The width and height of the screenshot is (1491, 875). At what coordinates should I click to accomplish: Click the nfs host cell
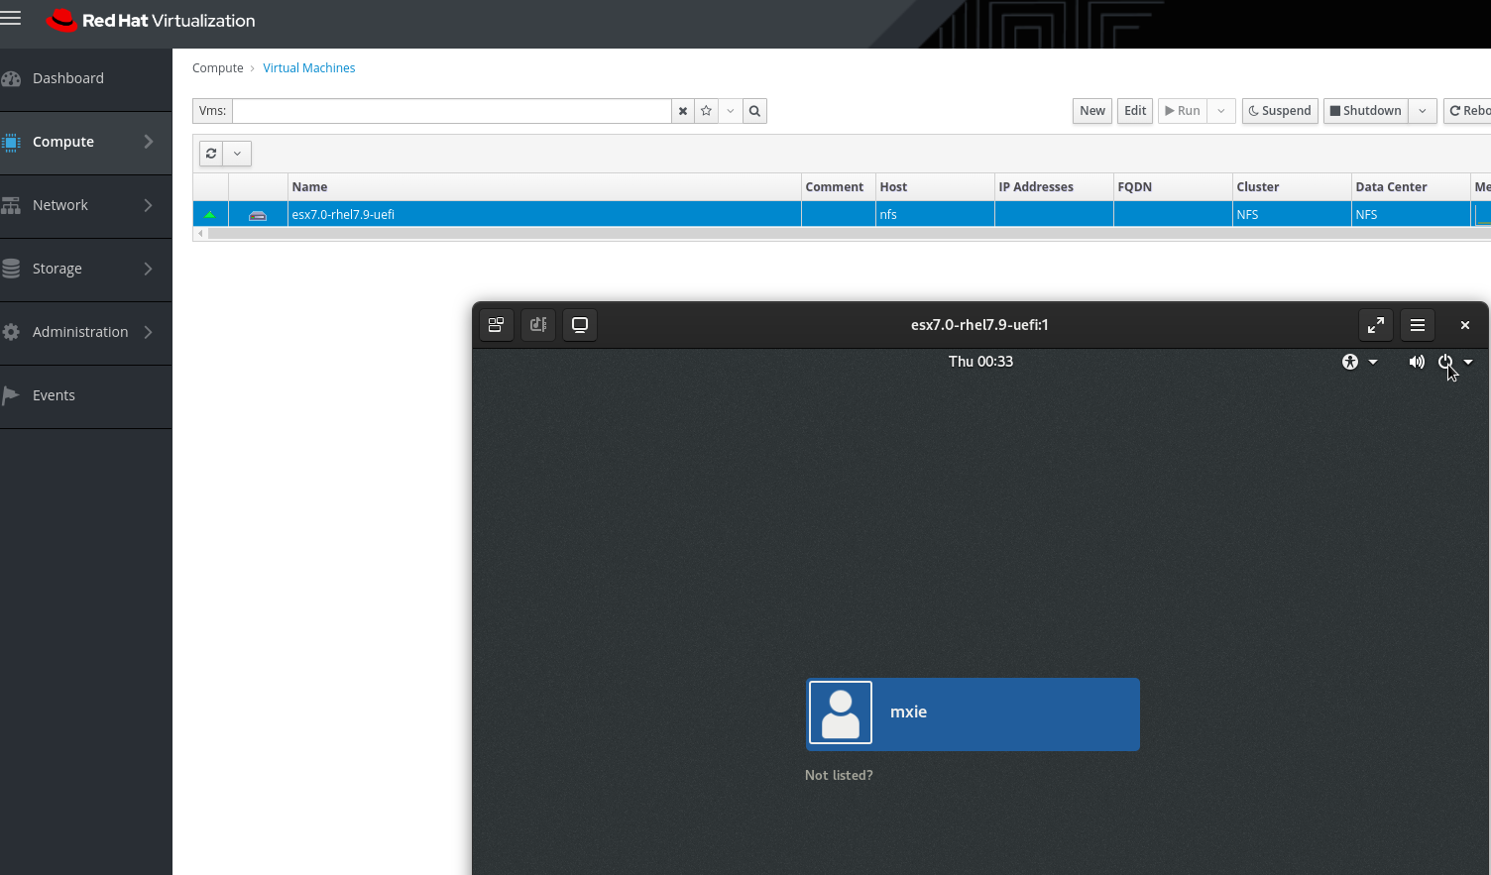coord(935,214)
